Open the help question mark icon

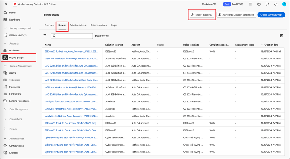coord(259,4)
